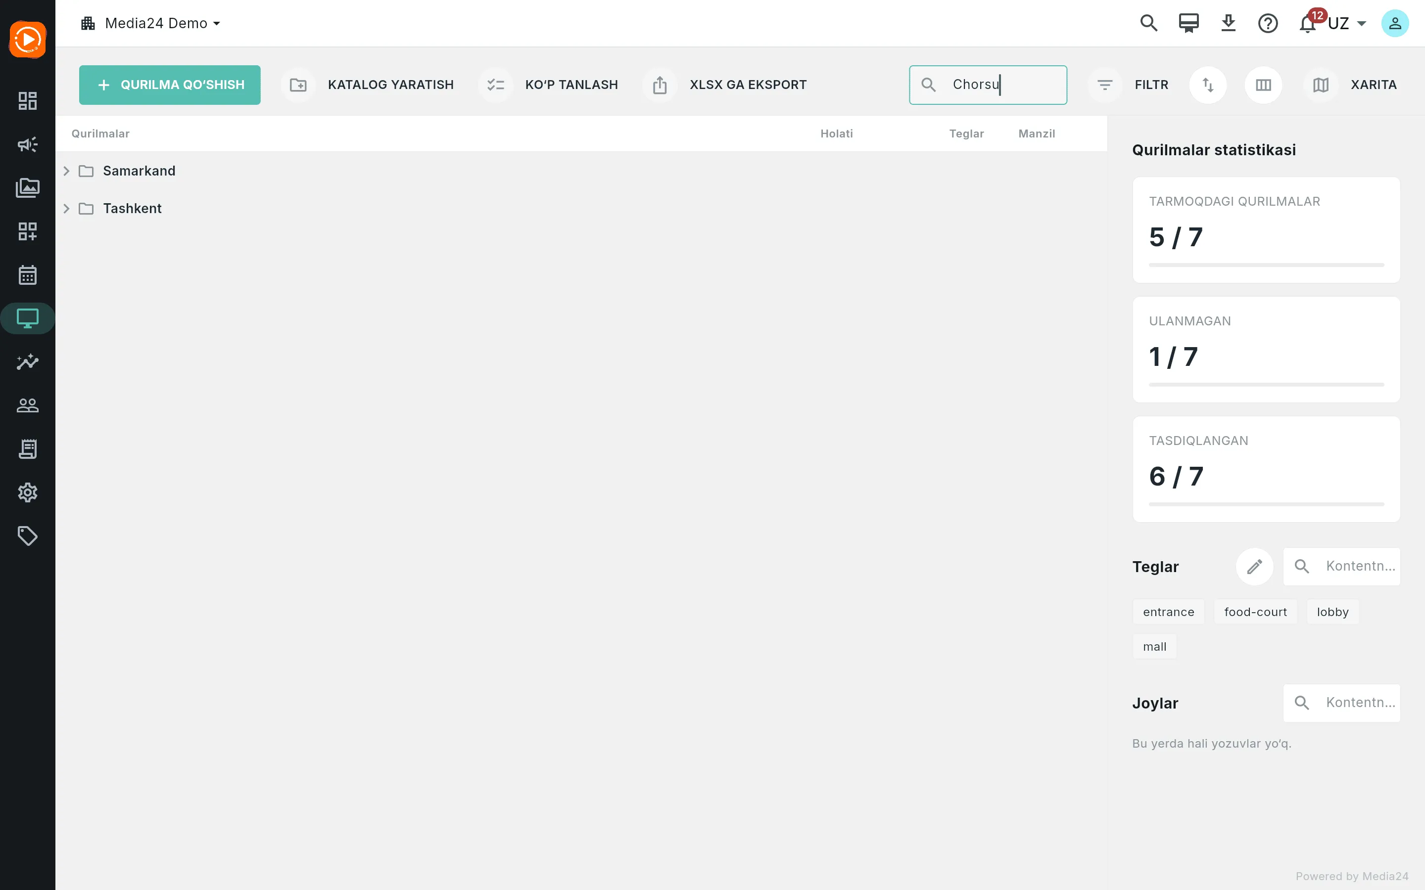Click the Media24 orange logo
Screen dimensions: 1425x890
point(28,40)
